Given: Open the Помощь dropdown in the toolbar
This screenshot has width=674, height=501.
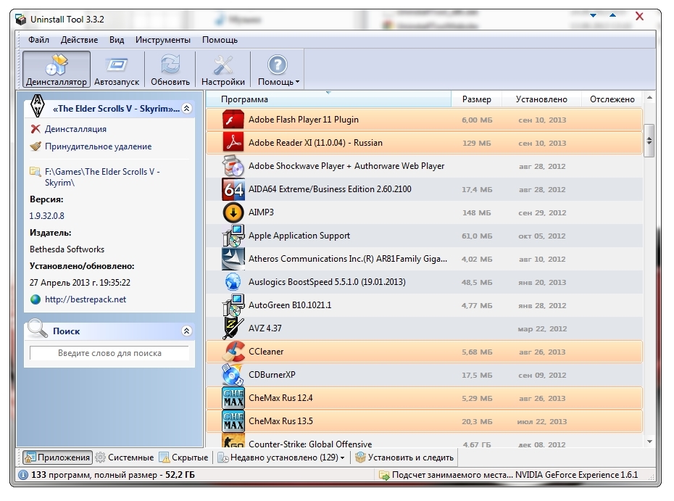Looking at the screenshot, I should [x=278, y=69].
